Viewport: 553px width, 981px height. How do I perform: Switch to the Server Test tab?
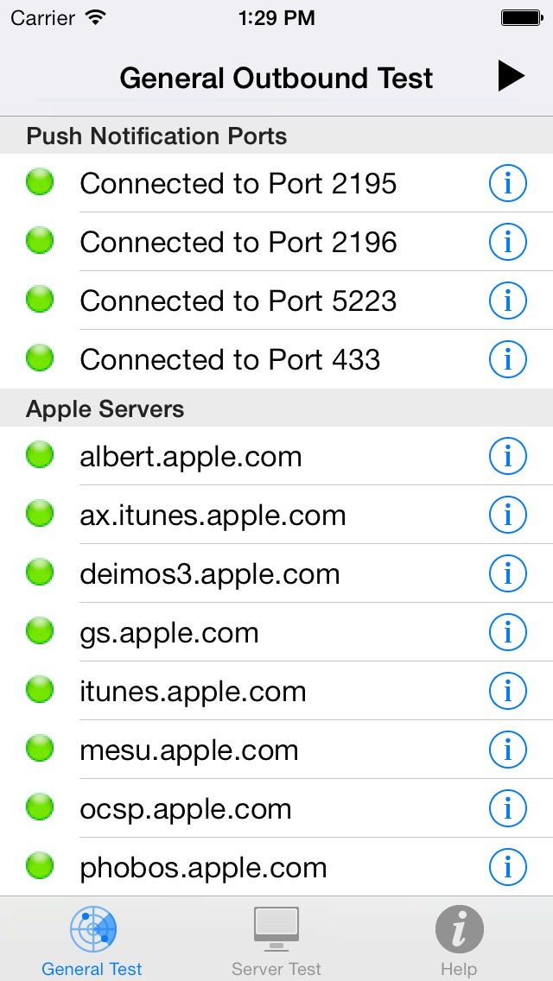[276, 940]
